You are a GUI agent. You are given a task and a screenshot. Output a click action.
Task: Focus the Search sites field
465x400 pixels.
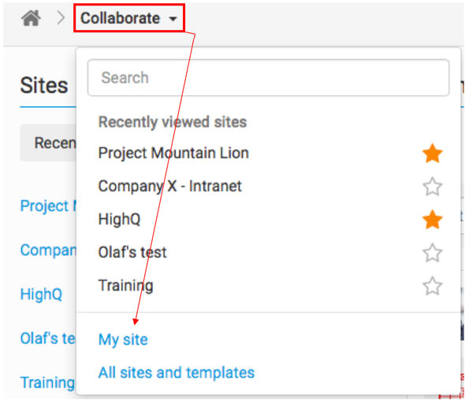pos(268,78)
